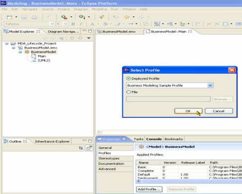
Task: Switch to the Bookmarks tab
Action: click(173, 139)
